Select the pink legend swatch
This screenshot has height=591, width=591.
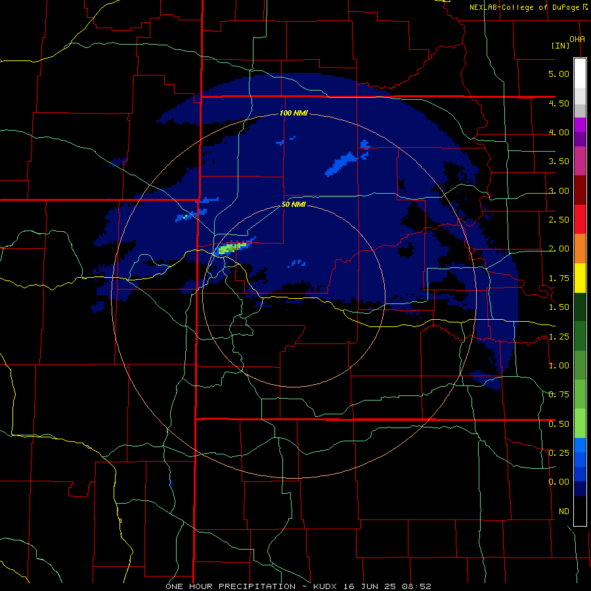pyautogui.click(x=580, y=161)
